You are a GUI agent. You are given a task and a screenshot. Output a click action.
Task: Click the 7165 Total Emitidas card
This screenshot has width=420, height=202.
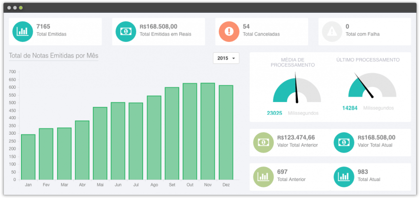click(x=55, y=32)
